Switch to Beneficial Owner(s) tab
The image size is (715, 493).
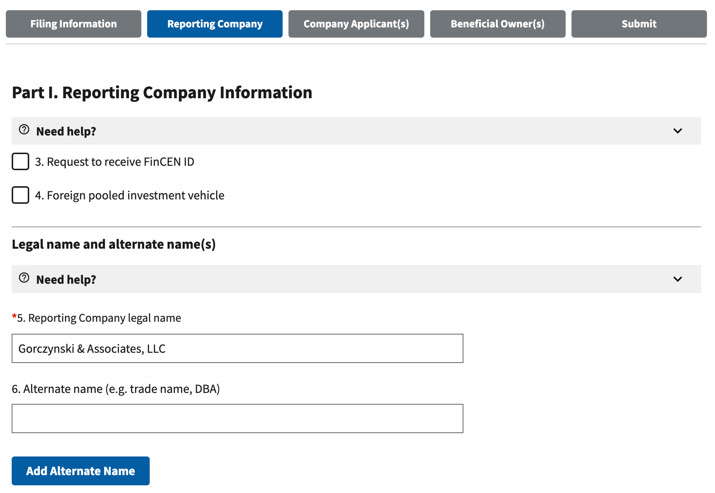point(497,24)
